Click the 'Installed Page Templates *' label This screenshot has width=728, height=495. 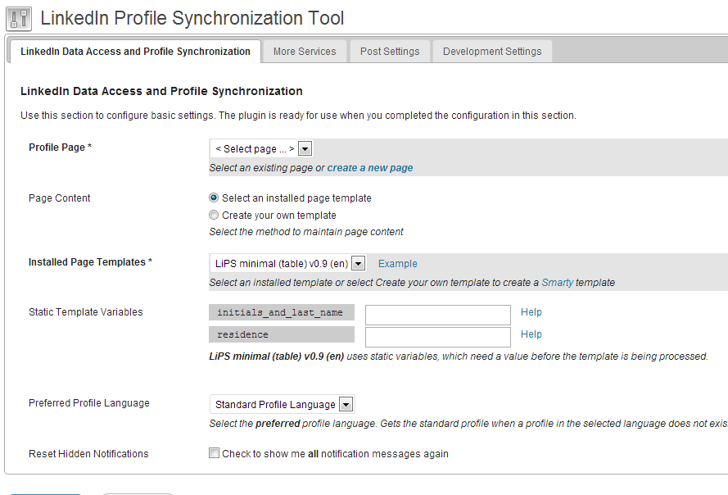[90, 262]
